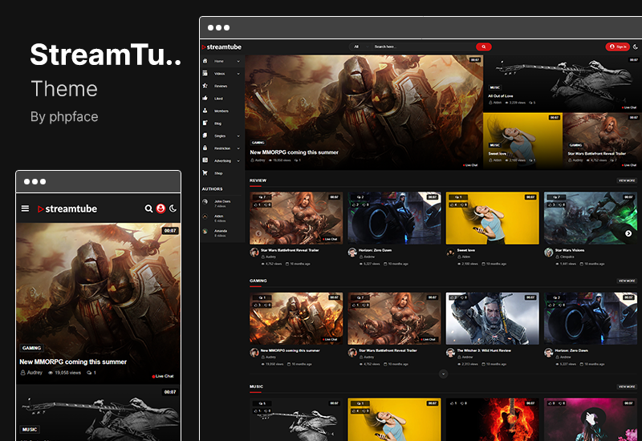Open the Members menu item
Screen dimensions: 642x441
click(221, 111)
